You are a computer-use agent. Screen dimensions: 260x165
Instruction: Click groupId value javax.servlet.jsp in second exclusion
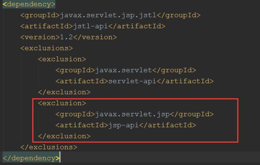(132, 114)
